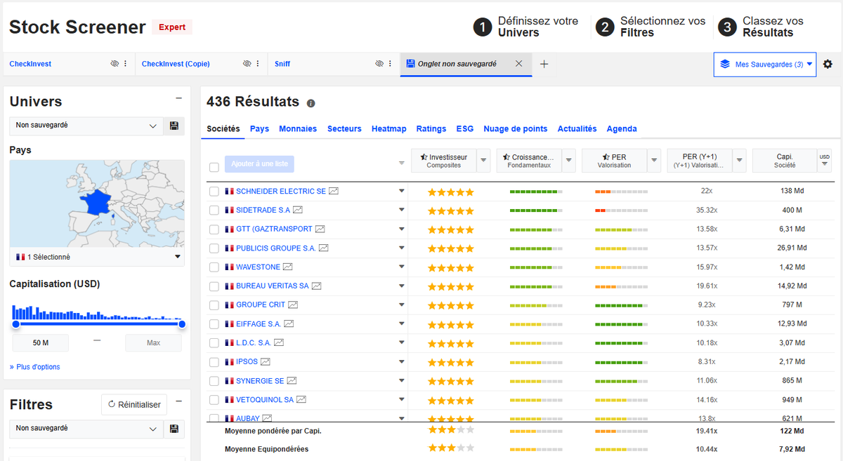The image size is (843, 461).
Task: Open chart icon for IPSOS
Action: (266, 361)
